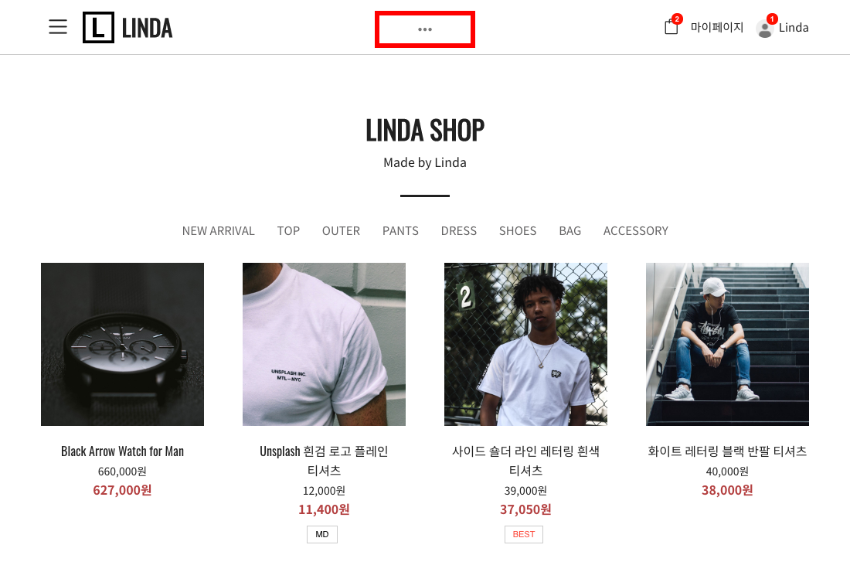Screen dimensions: 850x572
Task: Click the LINDA logo
Action: click(x=127, y=27)
